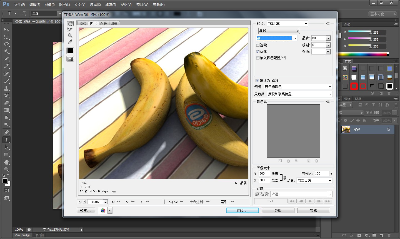The image size is (400, 239).
Task: Switch to the 四联 (4-Up) tab
Action: click(114, 24)
